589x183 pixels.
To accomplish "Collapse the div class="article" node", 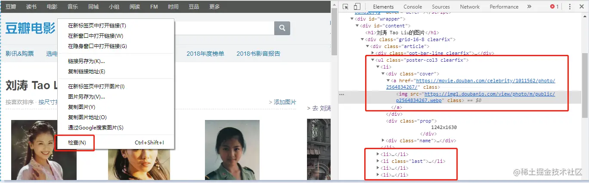I will 367,46.
